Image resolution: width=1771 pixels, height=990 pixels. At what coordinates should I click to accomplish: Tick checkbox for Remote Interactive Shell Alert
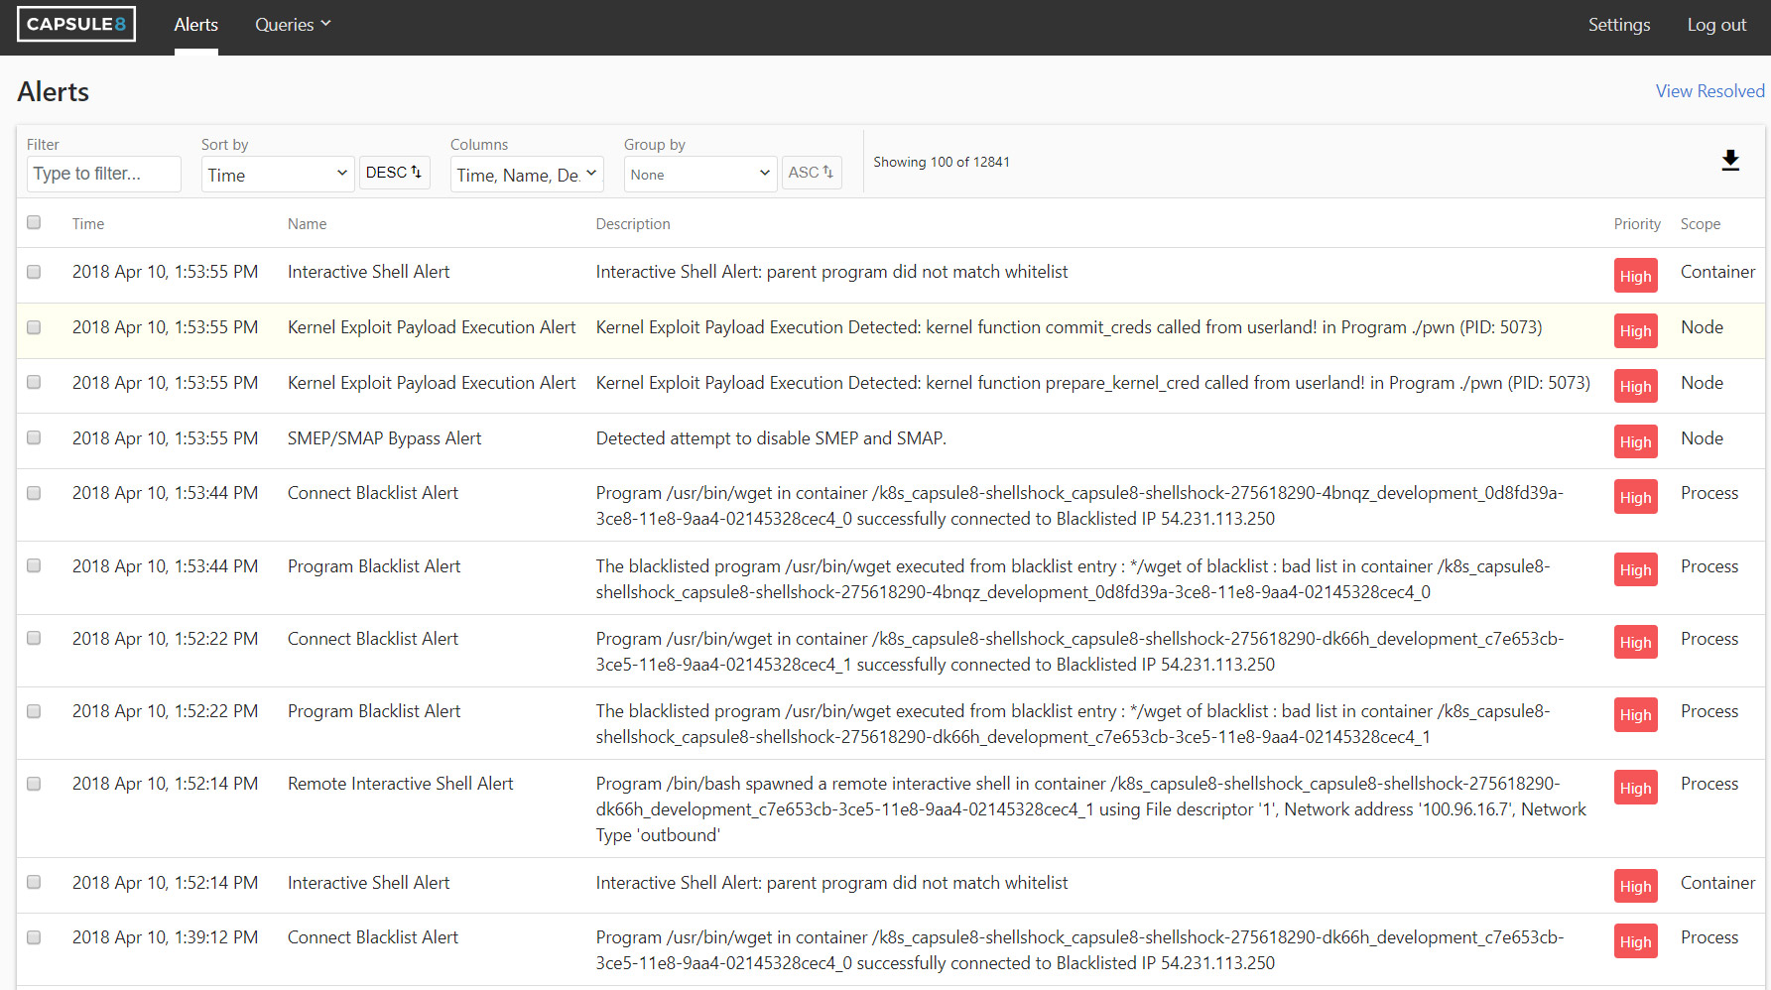34,784
